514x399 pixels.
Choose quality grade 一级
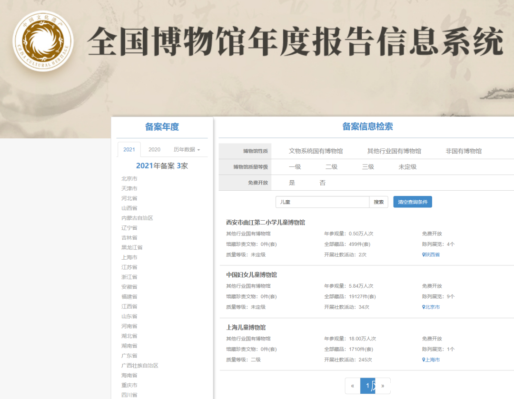[295, 167]
